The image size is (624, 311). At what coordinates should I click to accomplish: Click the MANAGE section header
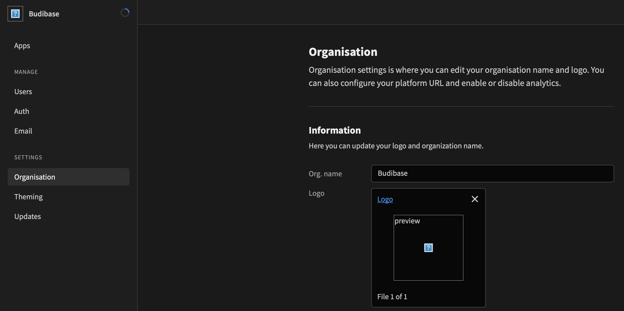[26, 72]
